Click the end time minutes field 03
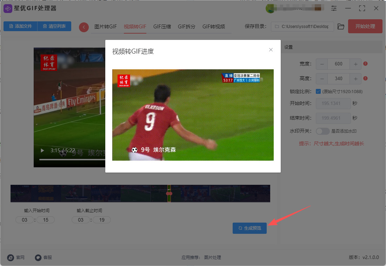This screenshot has height=266, width=386. point(80,220)
